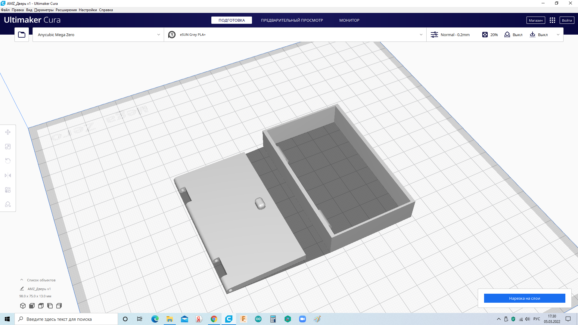The width and height of the screenshot is (578, 325).
Task: Select the Rotate tool in left toolbar
Action: coord(8,161)
